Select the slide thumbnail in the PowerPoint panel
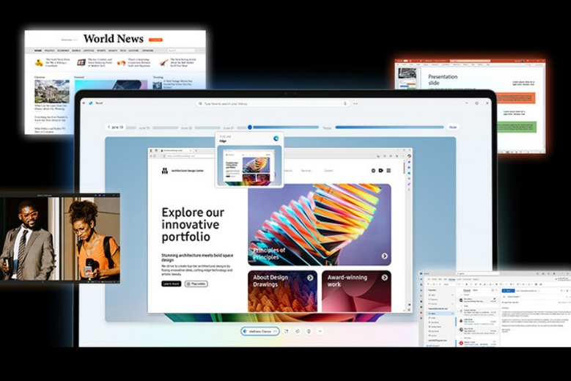 point(408,74)
